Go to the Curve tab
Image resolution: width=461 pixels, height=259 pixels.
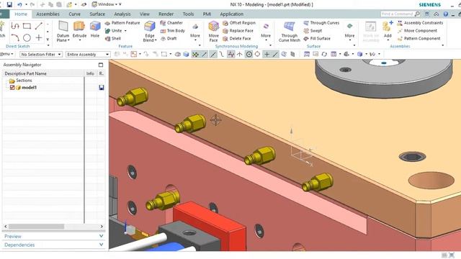(x=74, y=14)
